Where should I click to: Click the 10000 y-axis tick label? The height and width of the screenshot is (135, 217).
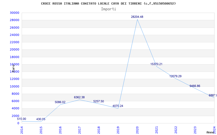tap(14, 86)
